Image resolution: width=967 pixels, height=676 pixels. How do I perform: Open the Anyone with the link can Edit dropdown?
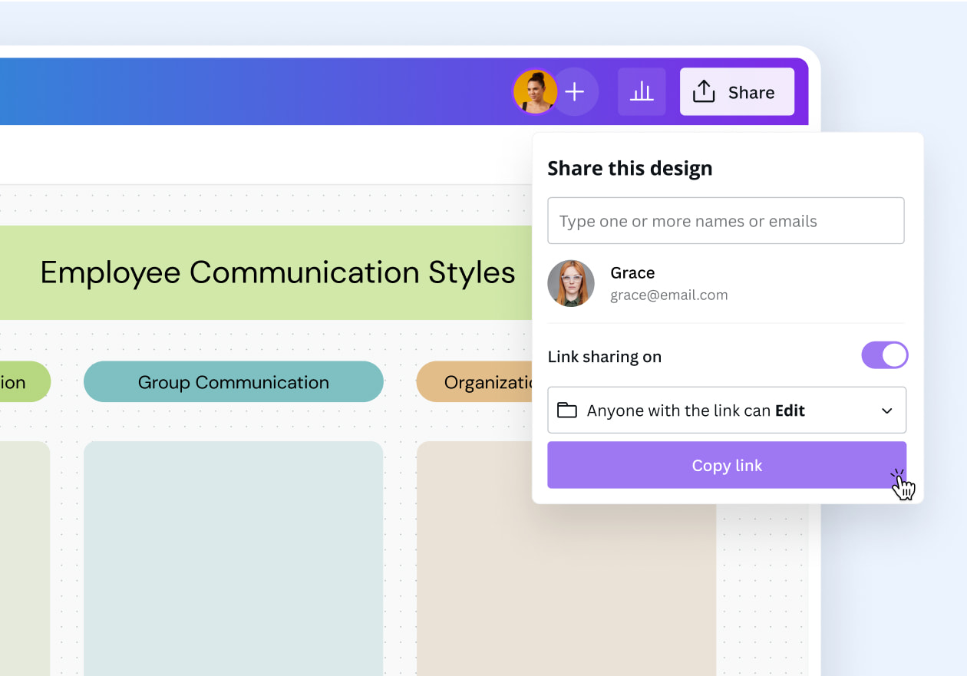click(726, 410)
